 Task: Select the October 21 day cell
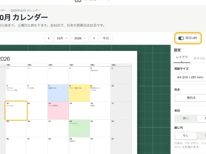pyautogui.click(x=58, y=128)
